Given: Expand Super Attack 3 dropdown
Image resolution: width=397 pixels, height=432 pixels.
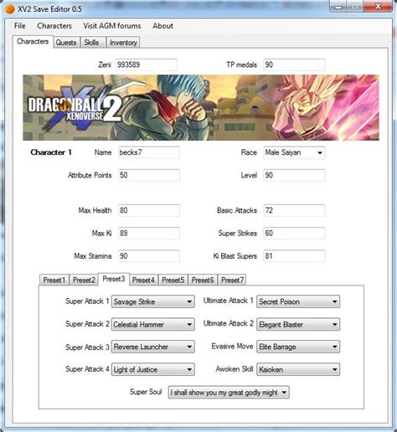Looking at the screenshot, I should [153, 347].
